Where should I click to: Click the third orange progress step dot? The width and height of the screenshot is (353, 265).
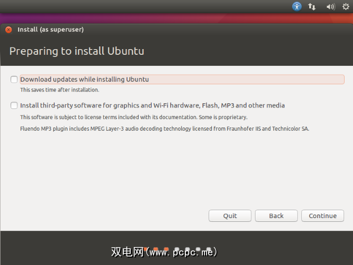pyautogui.click(x=166, y=249)
